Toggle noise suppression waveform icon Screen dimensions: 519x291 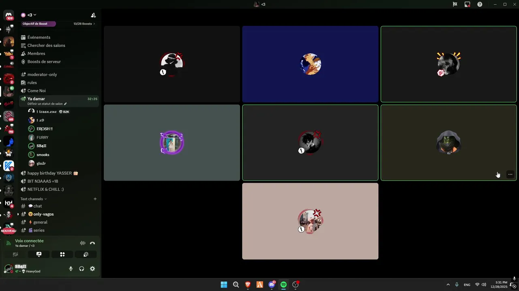pyautogui.click(x=83, y=243)
